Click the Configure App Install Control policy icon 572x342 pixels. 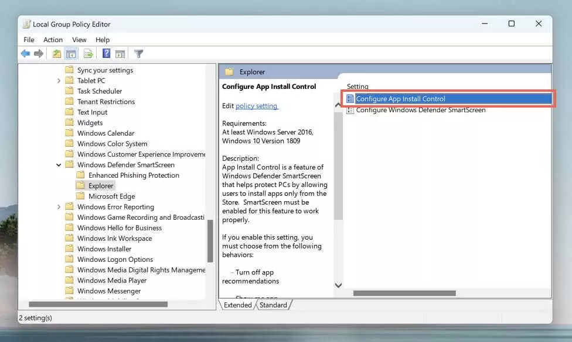(350, 99)
